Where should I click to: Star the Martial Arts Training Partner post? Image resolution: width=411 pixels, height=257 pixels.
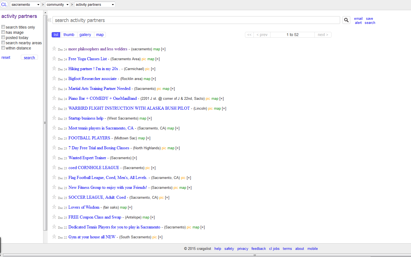click(x=54, y=88)
